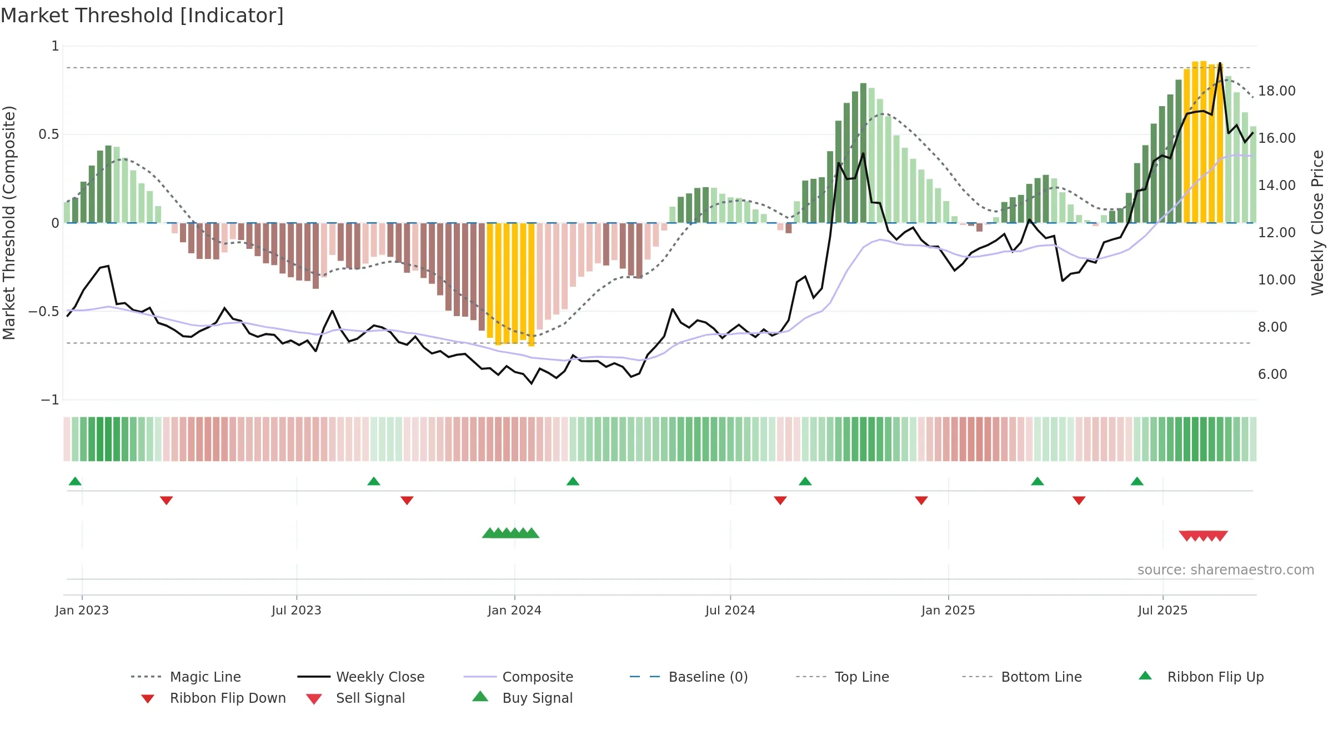Toggle the Baseline (0) legend entry
Viewport: 1333px width, 750px height.
pyautogui.click(x=689, y=677)
